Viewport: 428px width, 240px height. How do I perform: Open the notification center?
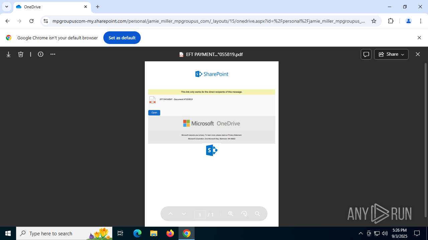417,233
